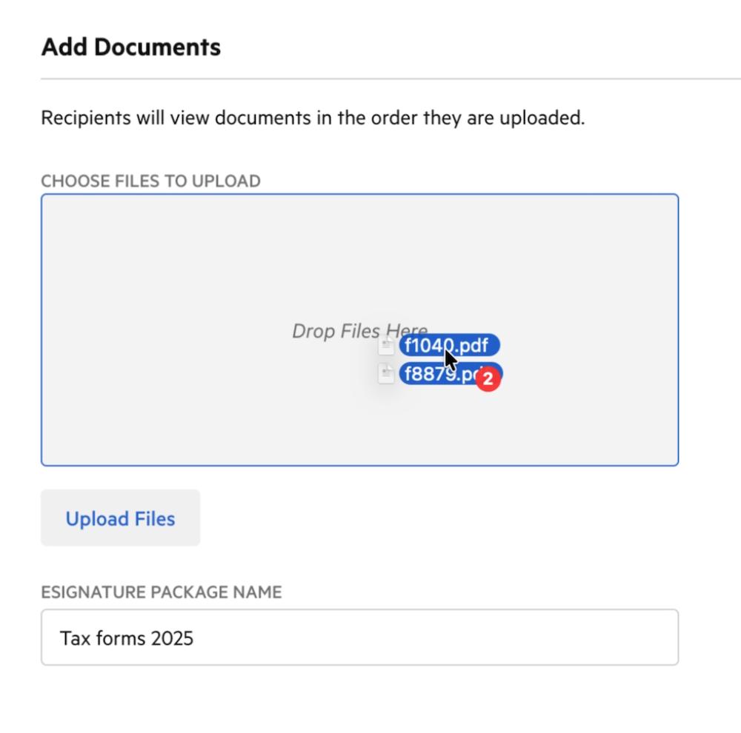Click '2025' inside the package name field
741x733 pixels.
172,637
